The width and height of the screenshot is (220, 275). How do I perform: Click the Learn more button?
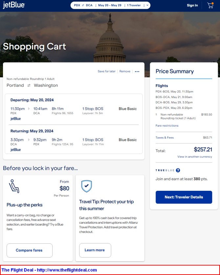tap(95, 250)
